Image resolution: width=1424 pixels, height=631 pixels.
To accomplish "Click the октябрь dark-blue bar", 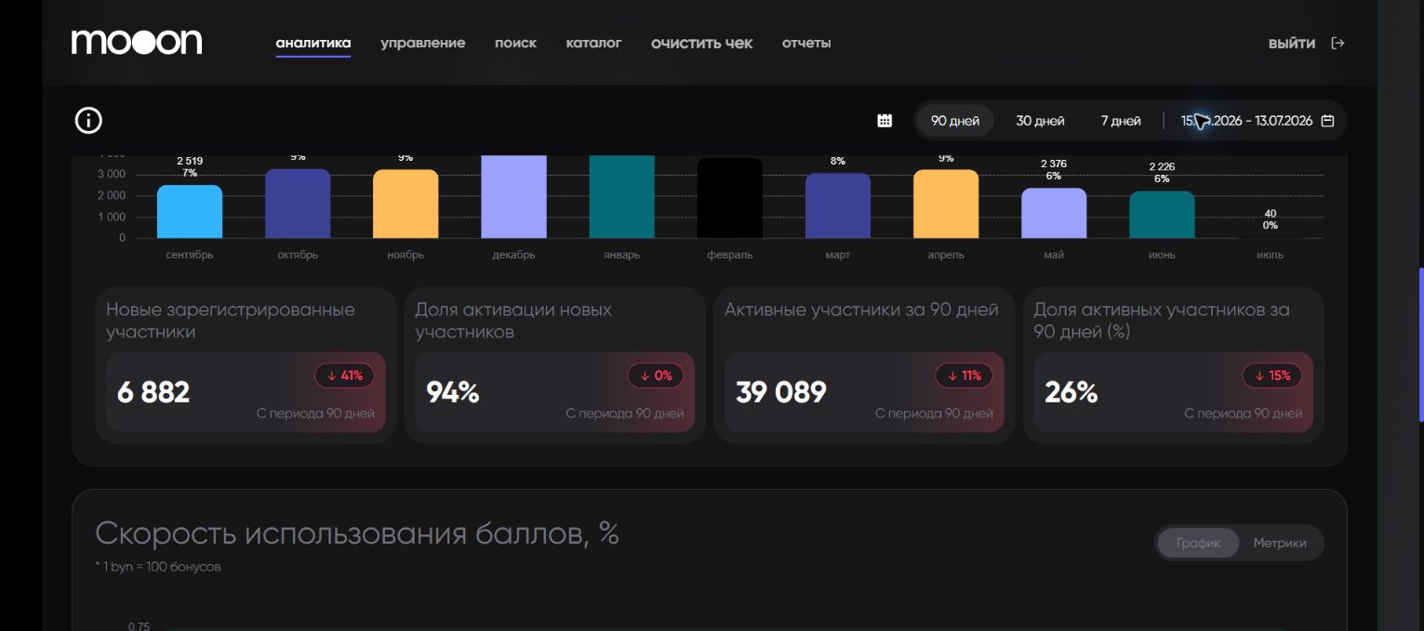I will (298, 204).
